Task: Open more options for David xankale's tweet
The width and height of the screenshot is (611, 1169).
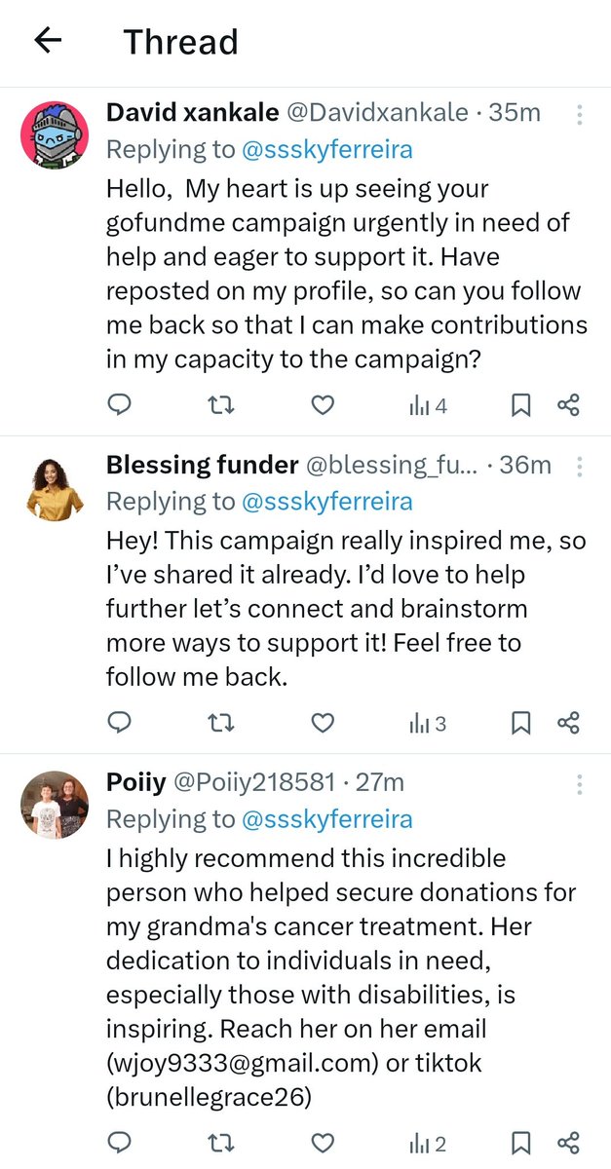Action: (x=580, y=116)
